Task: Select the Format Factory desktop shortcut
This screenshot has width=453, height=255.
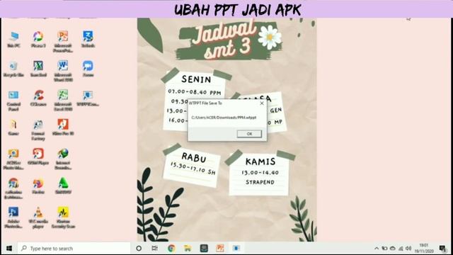Action: (x=38, y=130)
